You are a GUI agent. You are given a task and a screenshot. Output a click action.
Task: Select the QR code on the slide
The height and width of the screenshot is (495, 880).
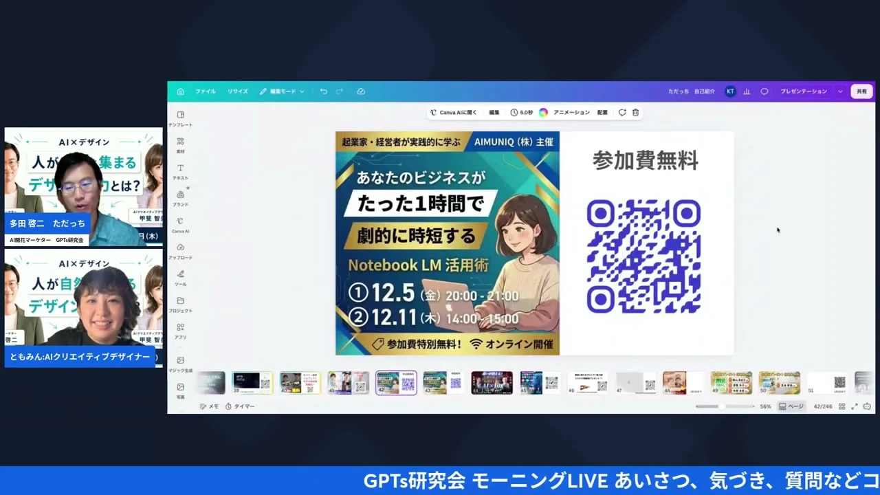click(643, 256)
